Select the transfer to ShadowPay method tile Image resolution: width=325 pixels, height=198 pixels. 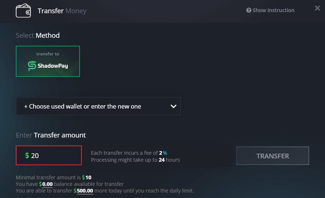click(x=48, y=61)
